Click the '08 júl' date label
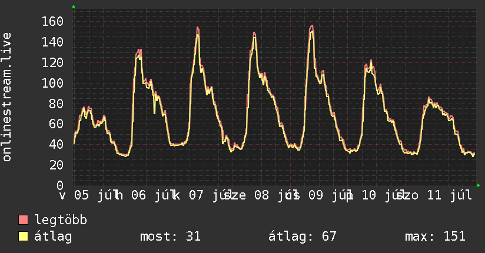Viewport: 485px width, 253px height. click(277, 195)
